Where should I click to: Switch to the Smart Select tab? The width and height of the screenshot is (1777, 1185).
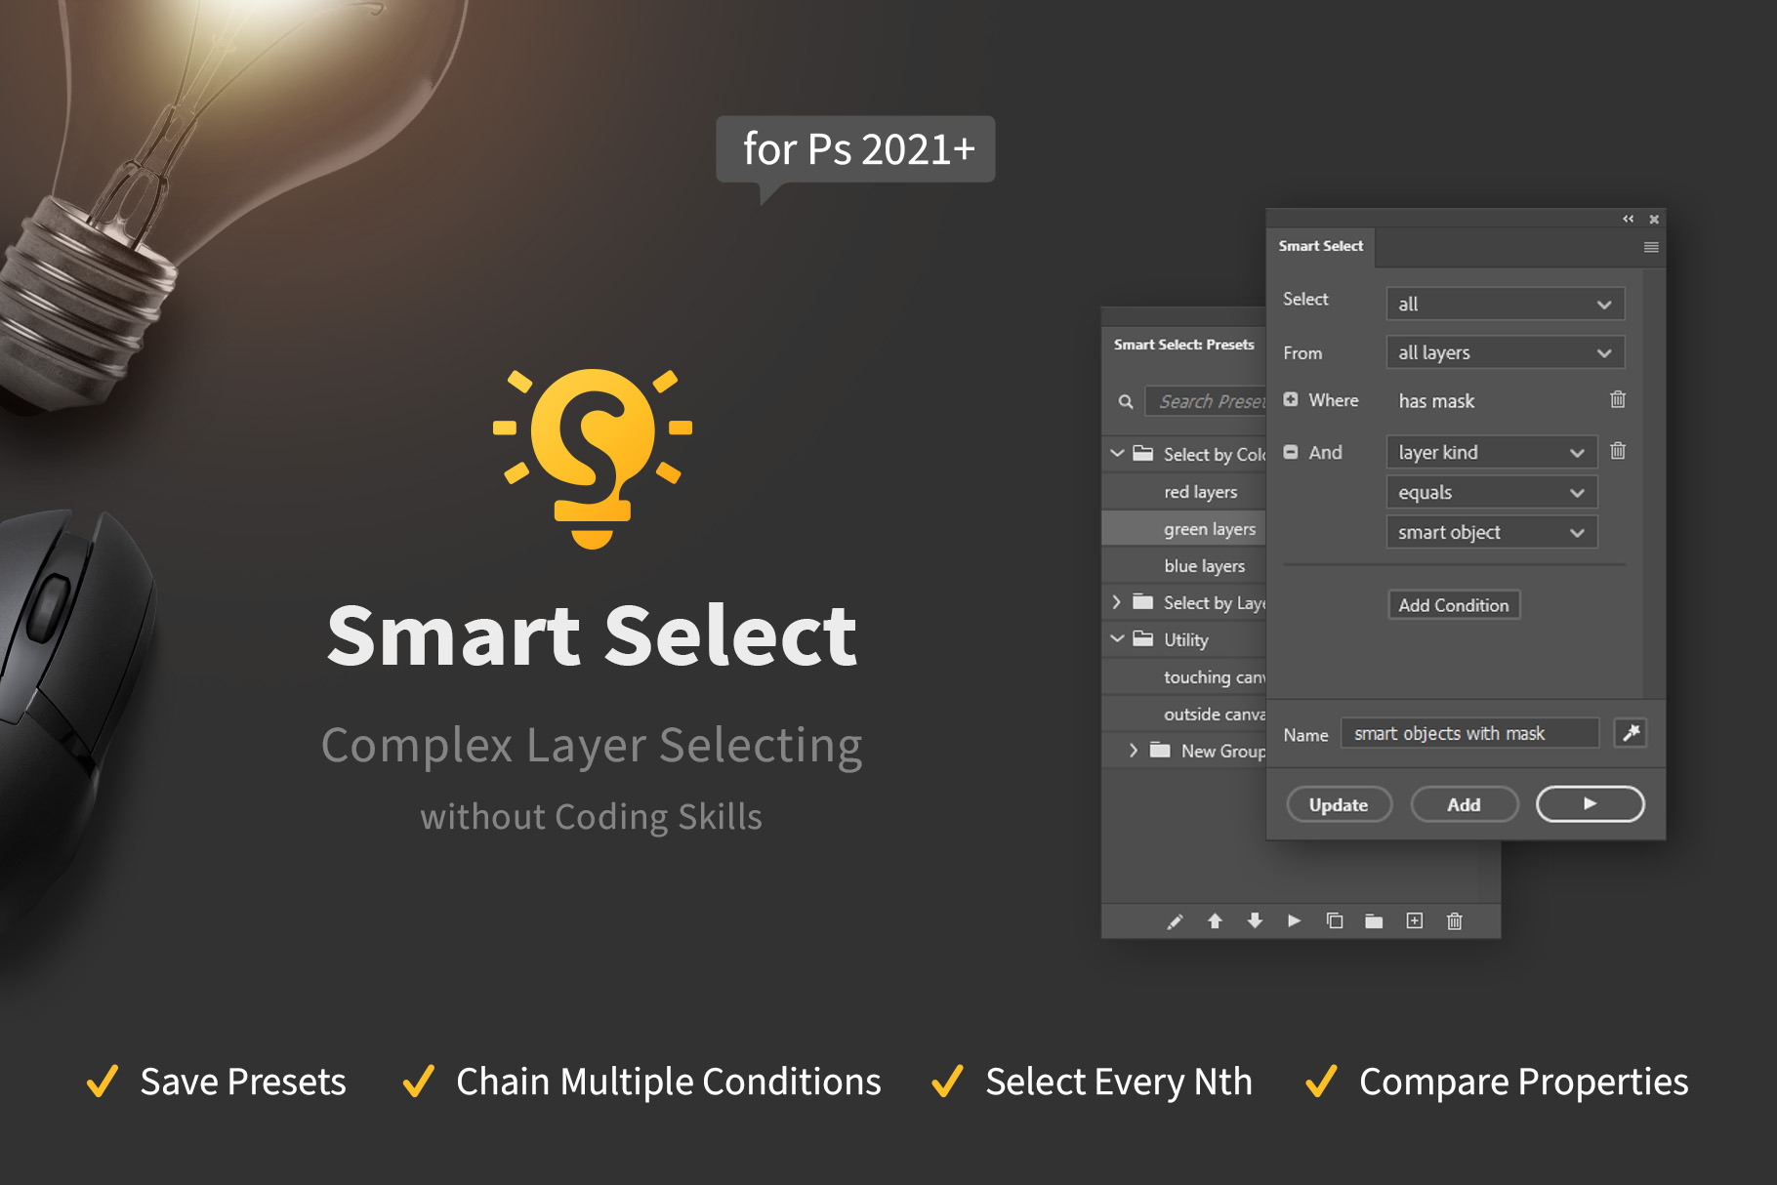click(1320, 246)
